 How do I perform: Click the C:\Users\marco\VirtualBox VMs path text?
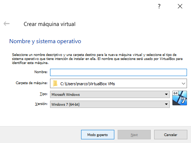pyautogui.click(x=88, y=84)
